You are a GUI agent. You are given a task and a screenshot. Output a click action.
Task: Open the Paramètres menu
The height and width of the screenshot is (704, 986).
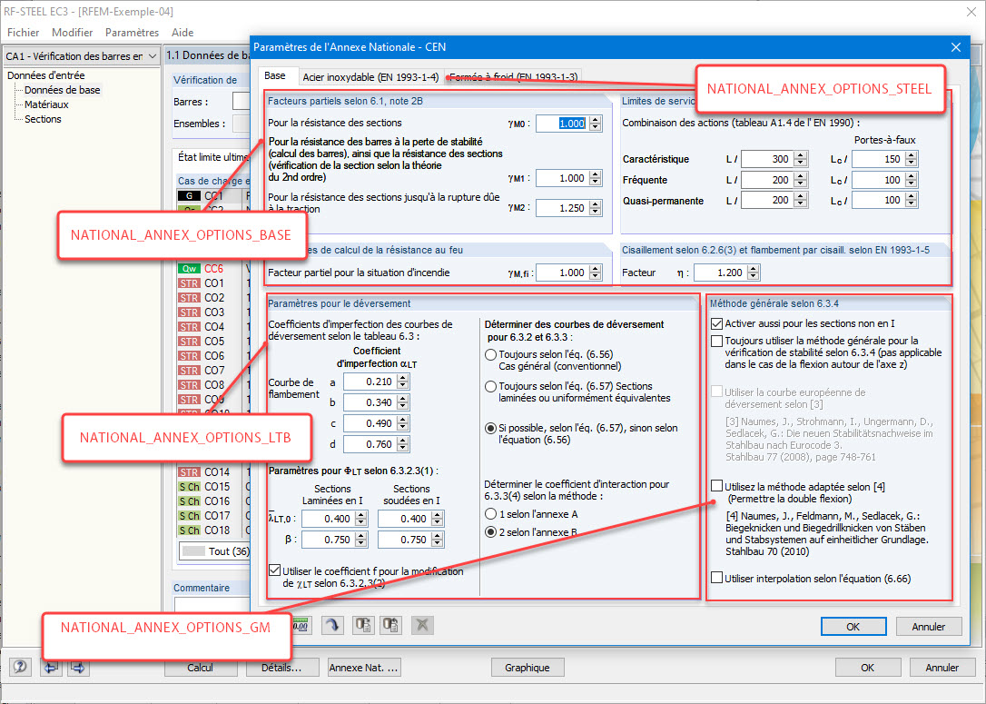click(x=132, y=32)
